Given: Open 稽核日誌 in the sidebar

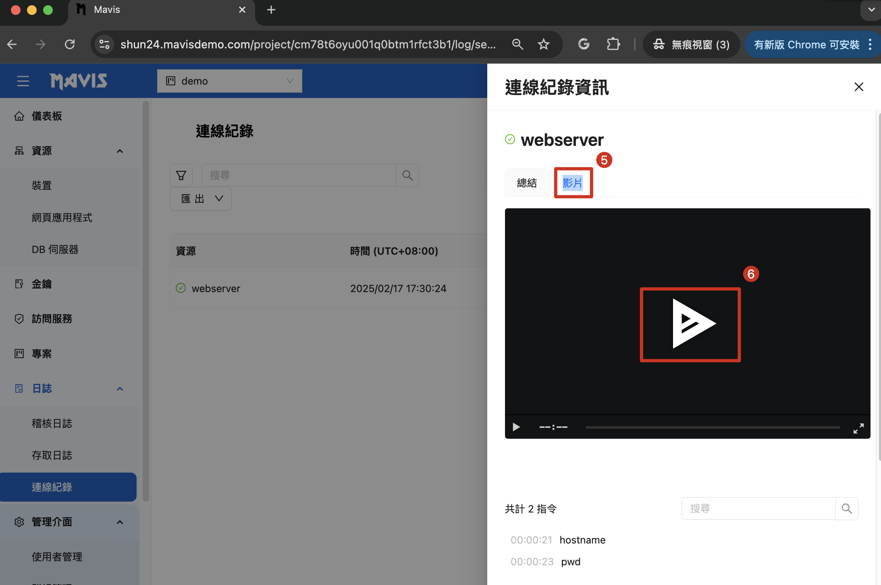Looking at the screenshot, I should coord(52,423).
